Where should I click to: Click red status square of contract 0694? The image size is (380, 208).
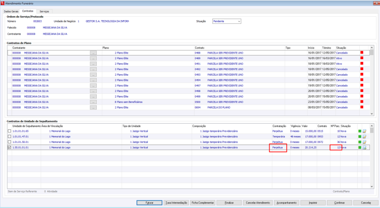(x=362, y=107)
